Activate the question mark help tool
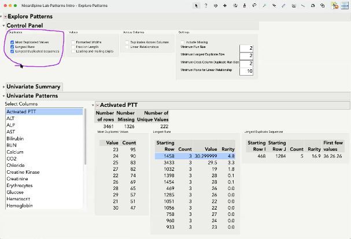This screenshot has width=351, height=239. coord(206,5)
